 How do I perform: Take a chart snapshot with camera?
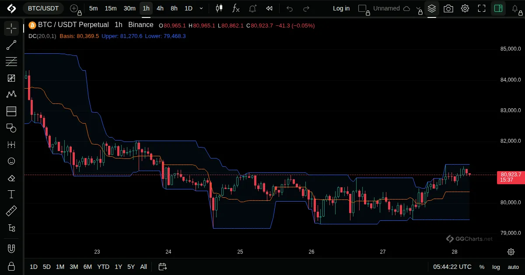point(448,8)
